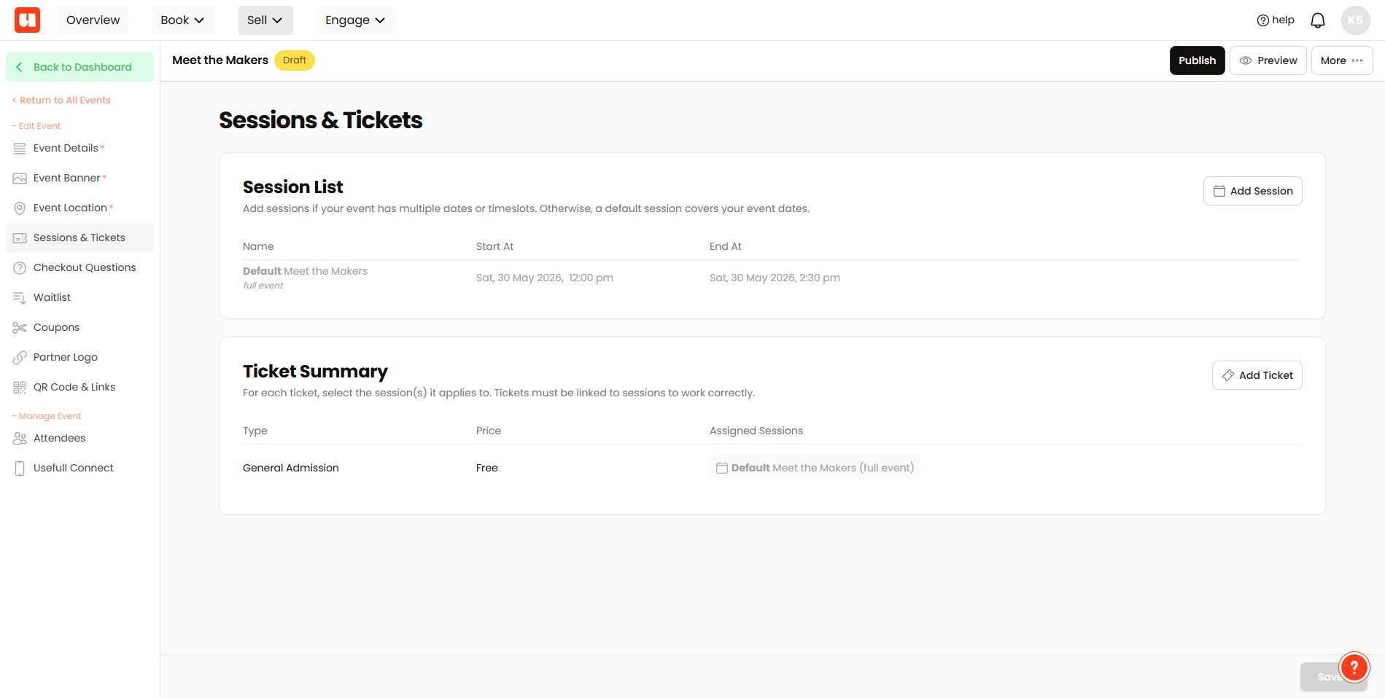Click the end time Sat, 30 May 2026, 2:30 pm
The image size is (1385, 698).
pyautogui.click(x=775, y=278)
